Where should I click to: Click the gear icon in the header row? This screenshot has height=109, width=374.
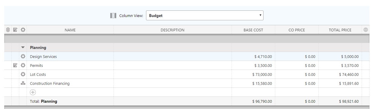(x=23, y=30)
